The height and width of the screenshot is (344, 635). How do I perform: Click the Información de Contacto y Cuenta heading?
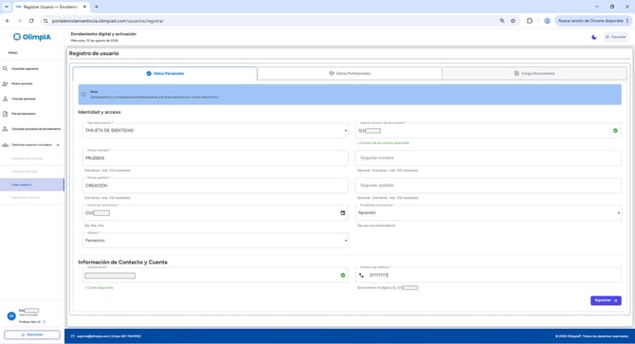(x=122, y=263)
